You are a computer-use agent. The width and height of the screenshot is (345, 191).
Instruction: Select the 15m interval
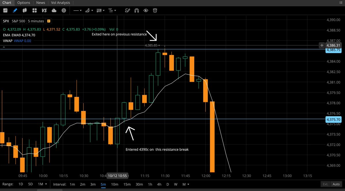[x=127, y=184]
